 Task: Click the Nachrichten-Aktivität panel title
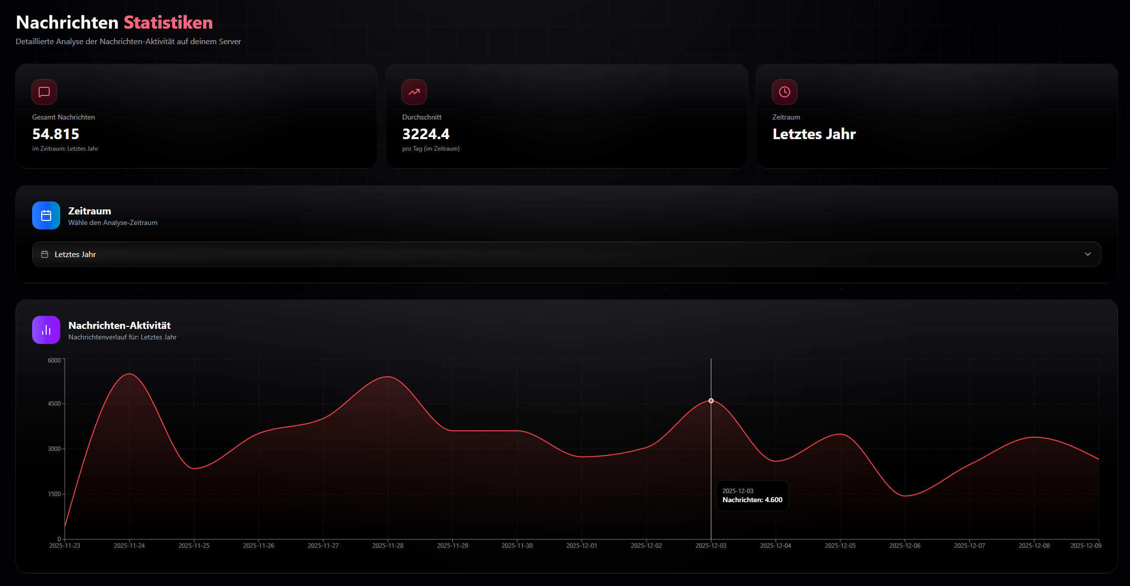click(119, 325)
